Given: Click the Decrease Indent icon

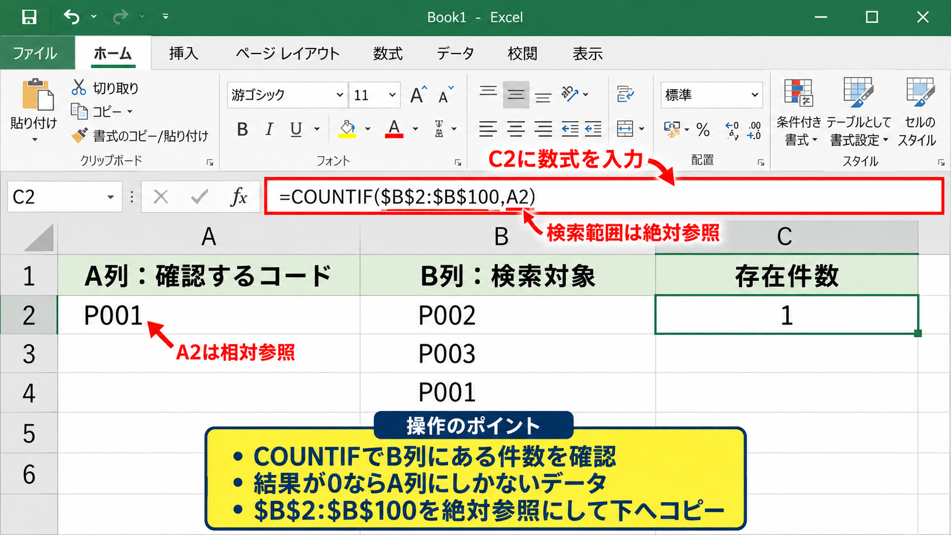Looking at the screenshot, I should coord(570,129).
